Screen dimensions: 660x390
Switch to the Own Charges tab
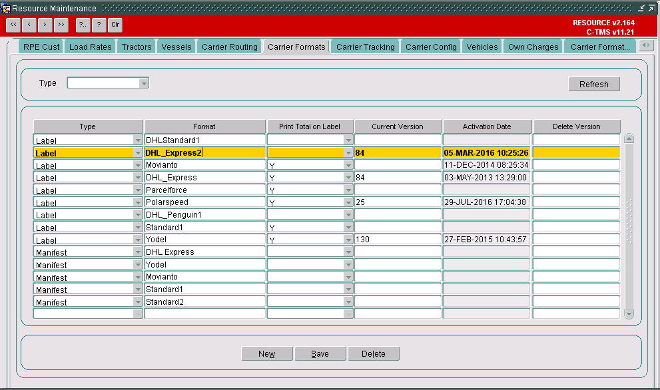[x=533, y=47]
